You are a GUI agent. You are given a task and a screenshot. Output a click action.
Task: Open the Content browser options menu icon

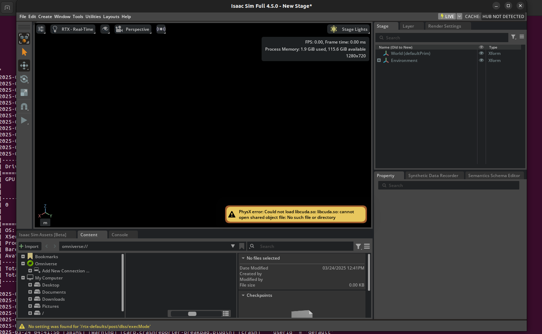367,246
